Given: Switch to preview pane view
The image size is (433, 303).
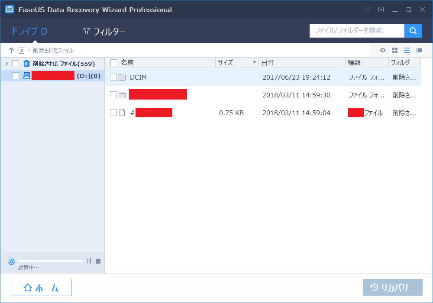Looking at the screenshot, I should tap(419, 50).
